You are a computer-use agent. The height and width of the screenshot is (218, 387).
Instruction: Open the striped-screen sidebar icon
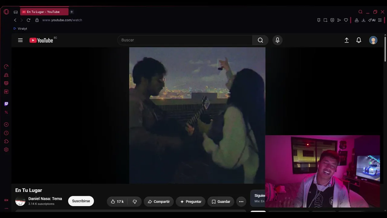pos(6,83)
